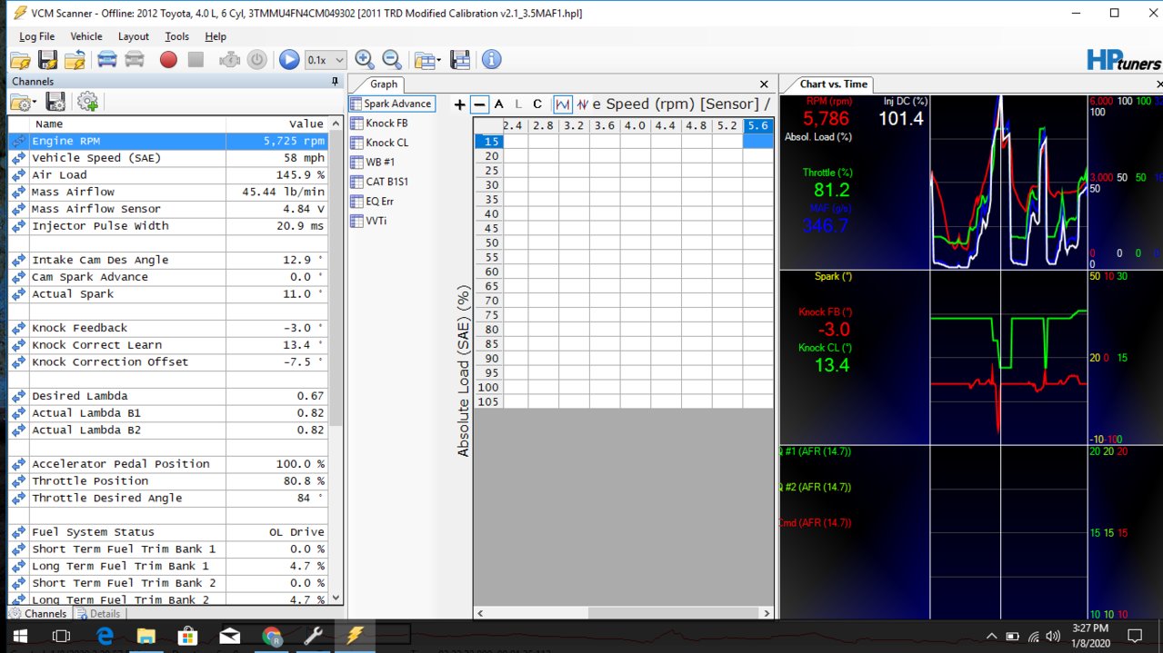Viewport: 1163px width, 653px height.
Task: Open Microsoft Store from the taskbar
Action: pos(188,636)
